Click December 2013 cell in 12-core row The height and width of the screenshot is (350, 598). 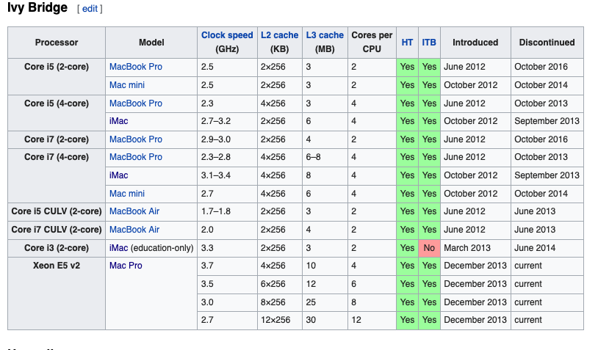tap(475, 320)
